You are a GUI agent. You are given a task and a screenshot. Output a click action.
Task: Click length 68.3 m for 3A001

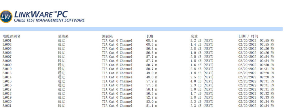tap(152, 40)
